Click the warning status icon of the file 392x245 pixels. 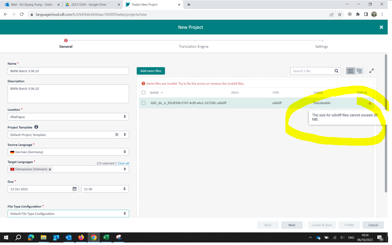click(370, 103)
